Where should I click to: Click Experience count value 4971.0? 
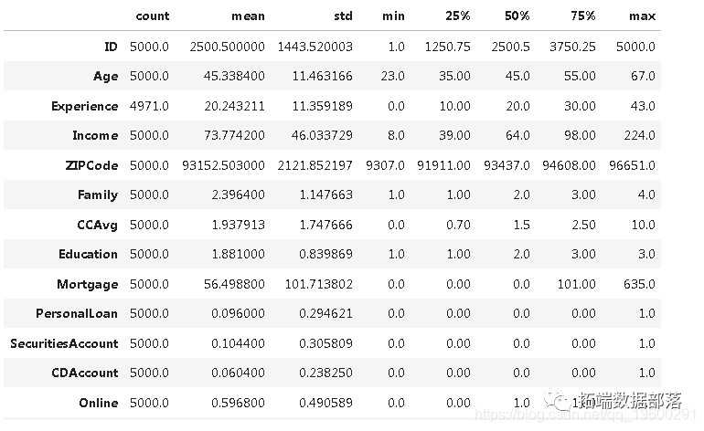149,106
